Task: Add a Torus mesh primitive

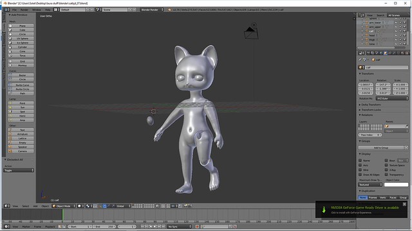Action: point(21,56)
